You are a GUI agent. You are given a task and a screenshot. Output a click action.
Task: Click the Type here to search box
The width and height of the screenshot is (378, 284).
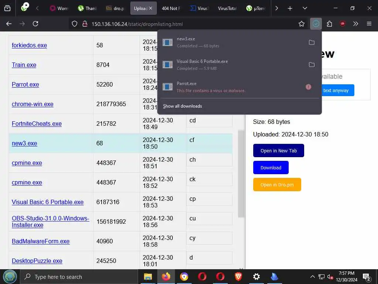tap(79, 277)
